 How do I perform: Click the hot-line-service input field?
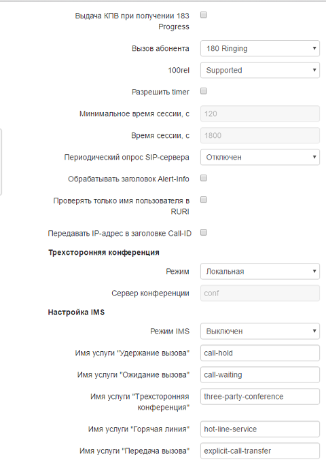[260, 429]
